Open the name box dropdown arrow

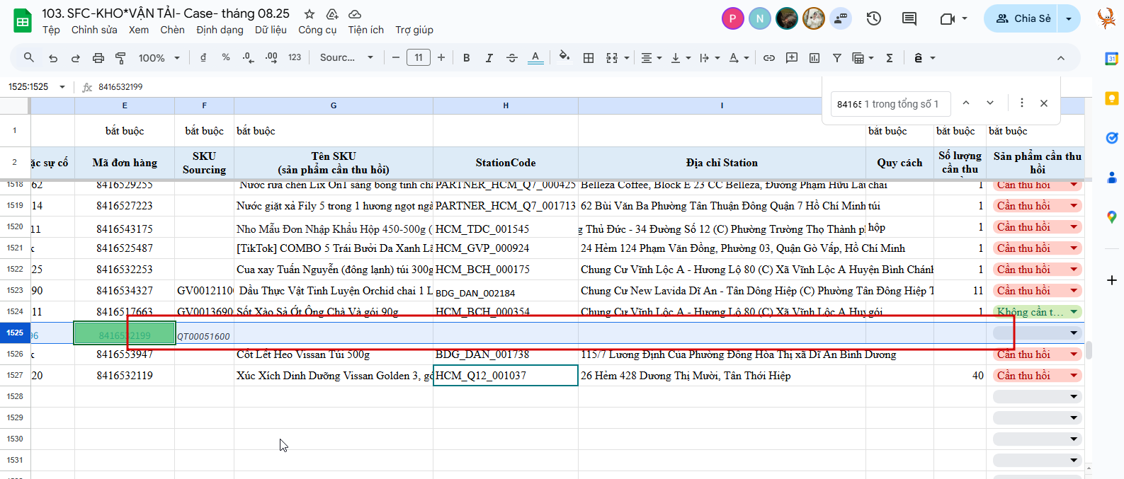62,87
